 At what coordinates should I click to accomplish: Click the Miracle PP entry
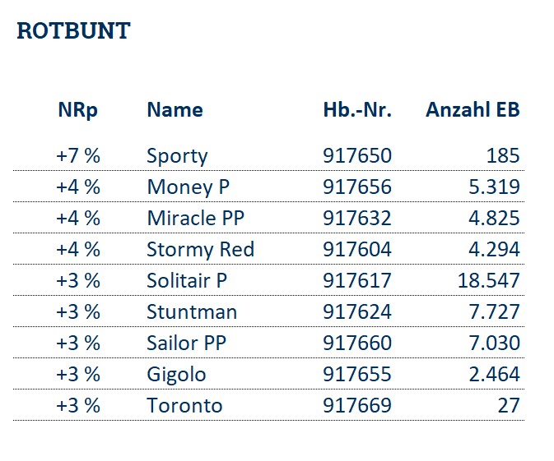click(196, 219)
